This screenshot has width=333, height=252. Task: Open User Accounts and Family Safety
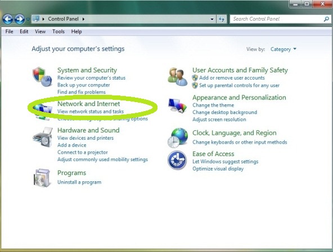coord(240,70)
